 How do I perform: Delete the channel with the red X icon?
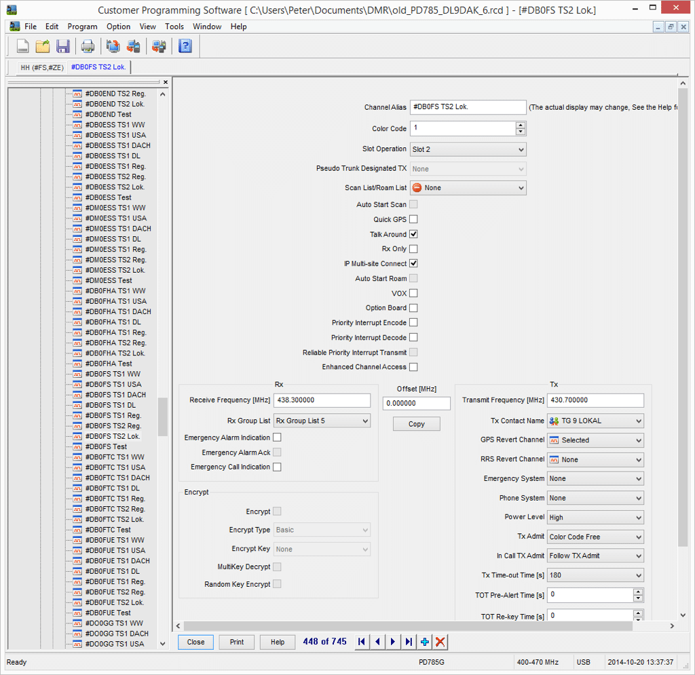440,642
